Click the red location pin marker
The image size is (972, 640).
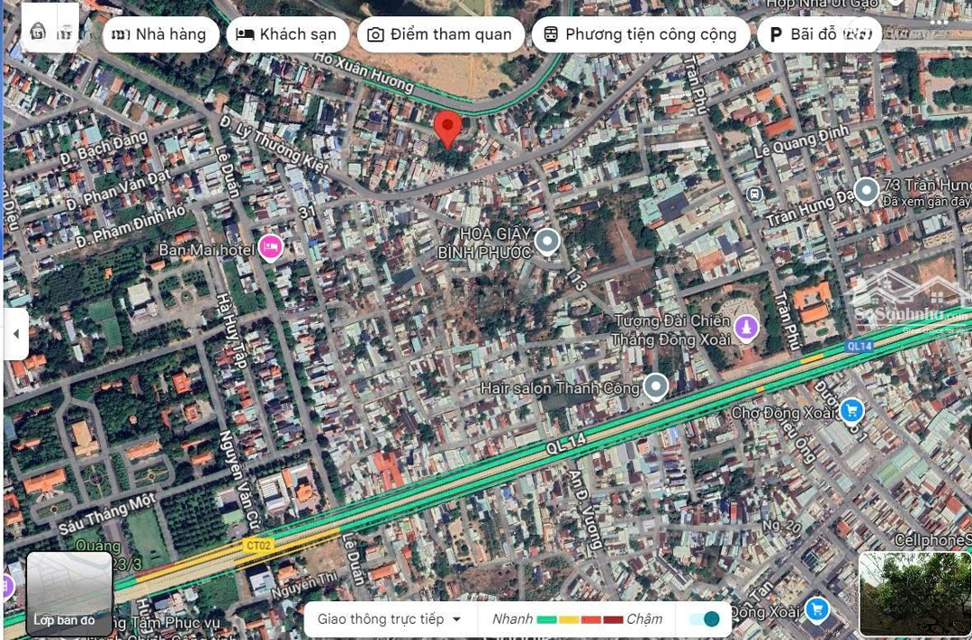(447, 127)
